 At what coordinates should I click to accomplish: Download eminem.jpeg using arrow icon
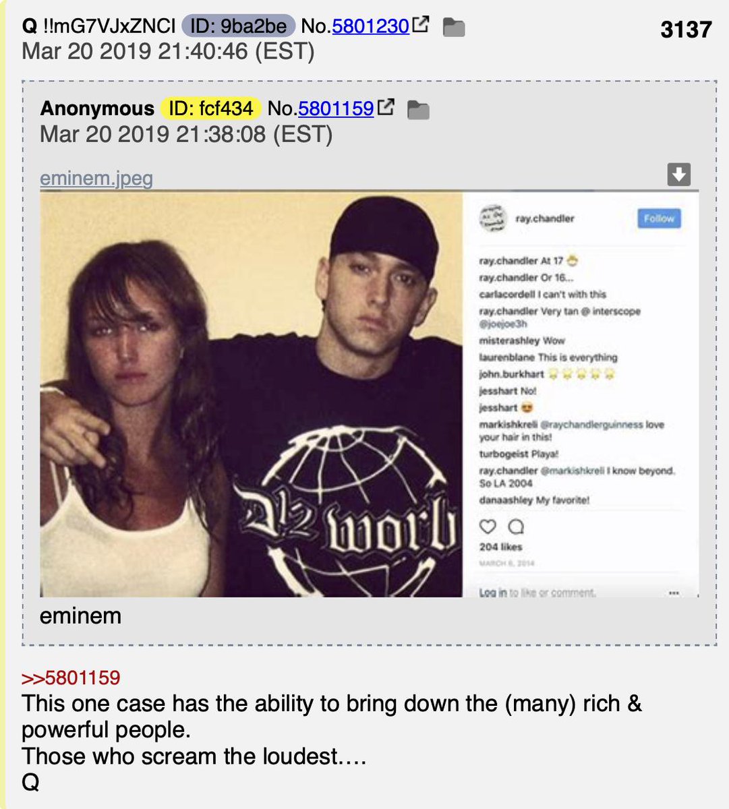678,174
